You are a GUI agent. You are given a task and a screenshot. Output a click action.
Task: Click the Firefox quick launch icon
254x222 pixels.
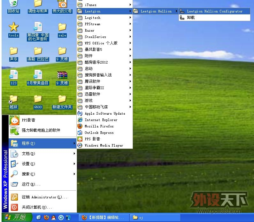pos(46,218)
